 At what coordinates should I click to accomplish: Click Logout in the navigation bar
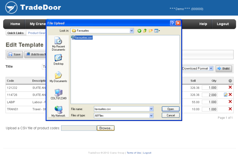[223, 24]
